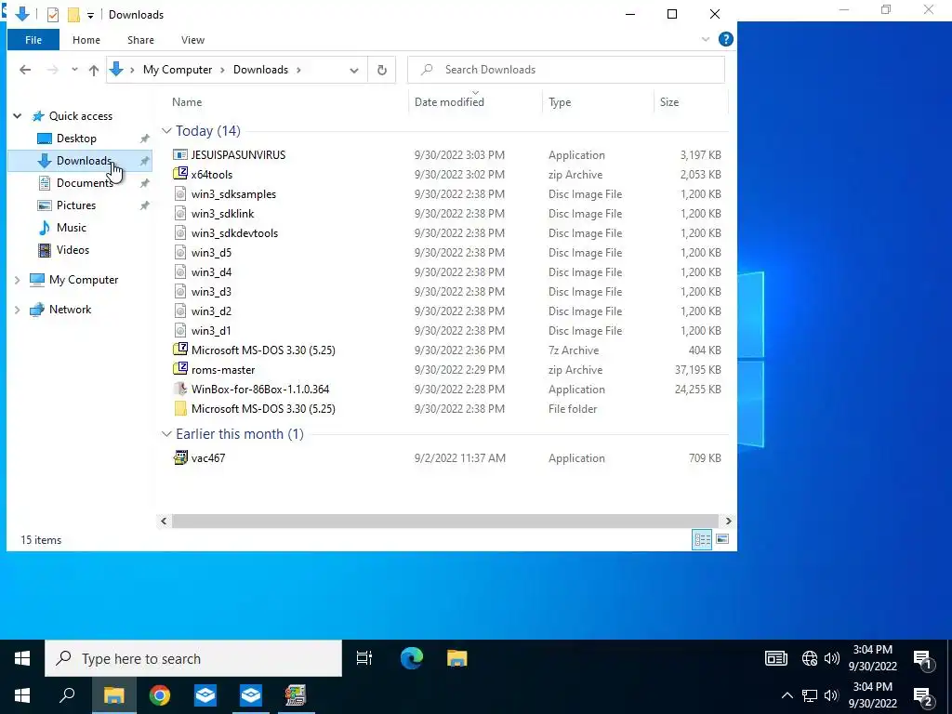Open Help with the question mark icon
This screenshot has width=952, height=714.
[725, 39]
